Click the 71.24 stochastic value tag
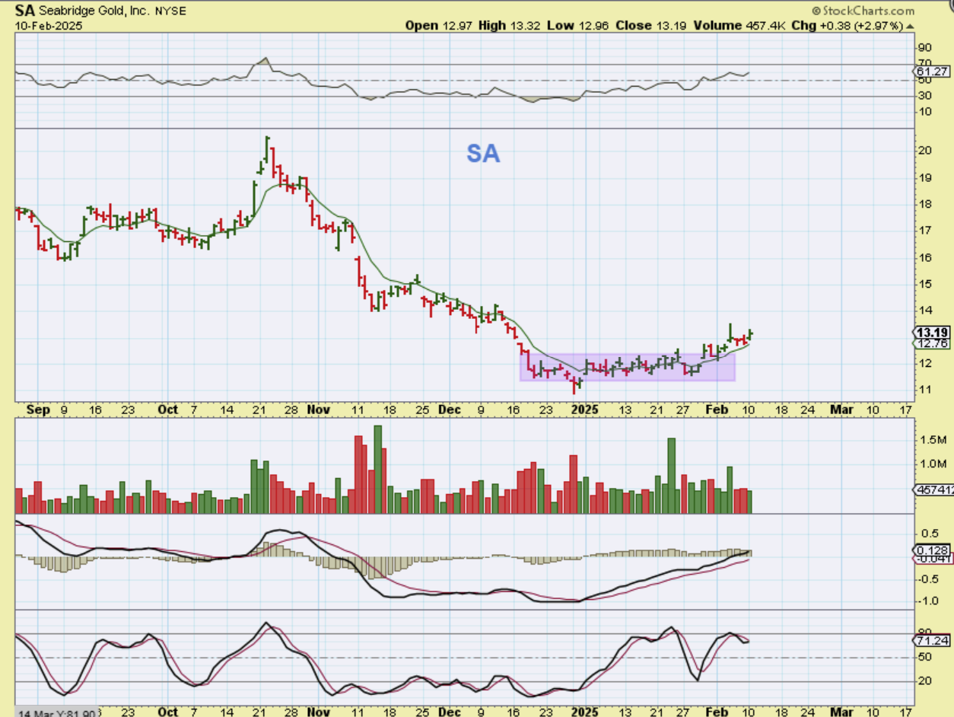The width and height of the screenshot is (954, 717). pyautogui.click(x=933, y=641)
